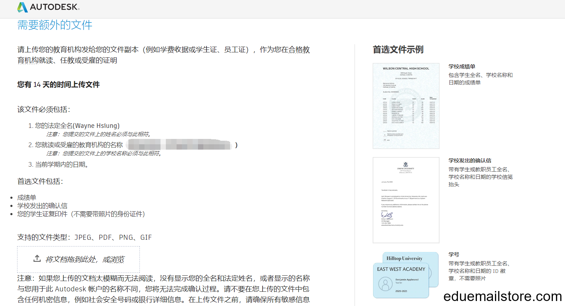Click the supported file types line 'JPEG、PDF、PNG、GIF'

click(113, 237)
